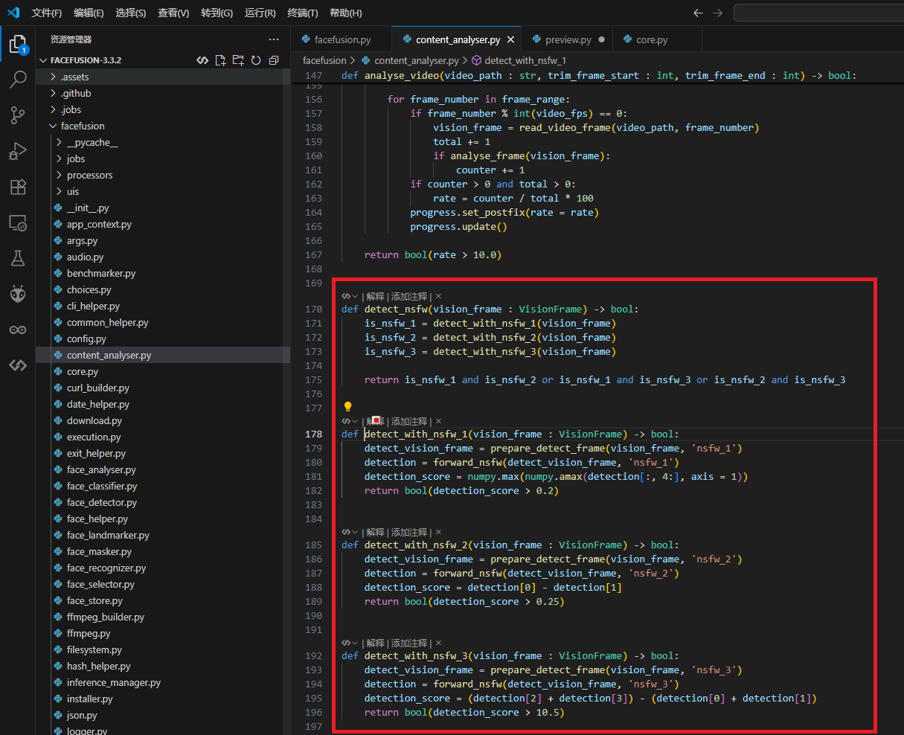The height and width of the screenshot is (735, 904).
Task: Switch to the core.py editor tab
Action: [x=652, y=39]
